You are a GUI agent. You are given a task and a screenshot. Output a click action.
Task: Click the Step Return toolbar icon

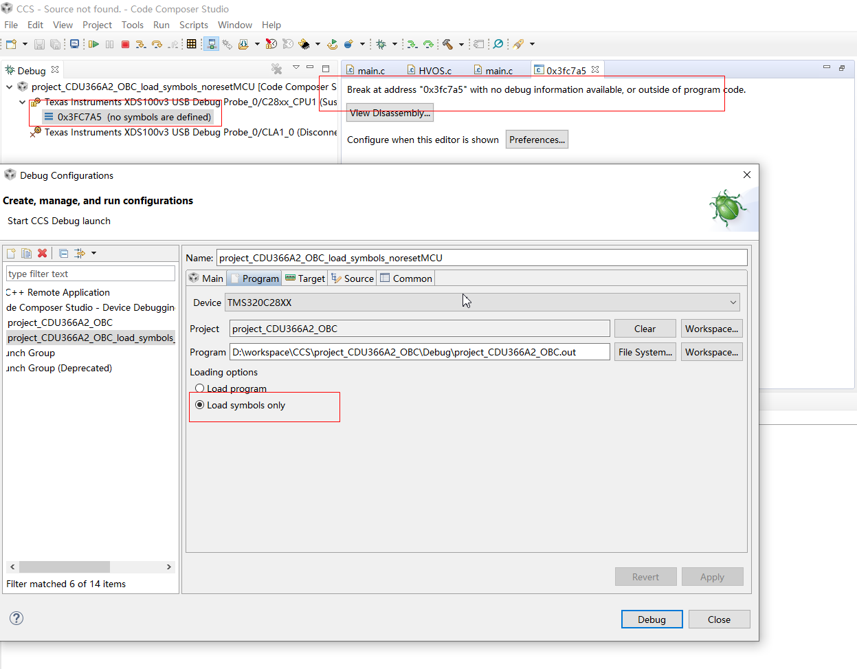coord(173,44)
